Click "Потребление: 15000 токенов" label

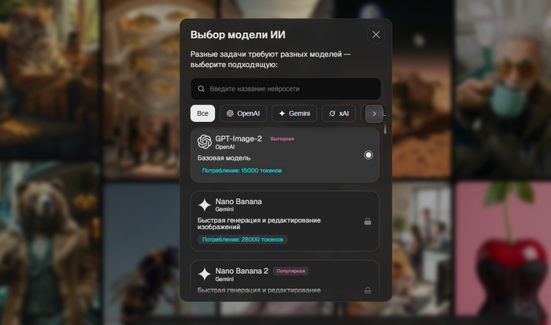point(242,171)
